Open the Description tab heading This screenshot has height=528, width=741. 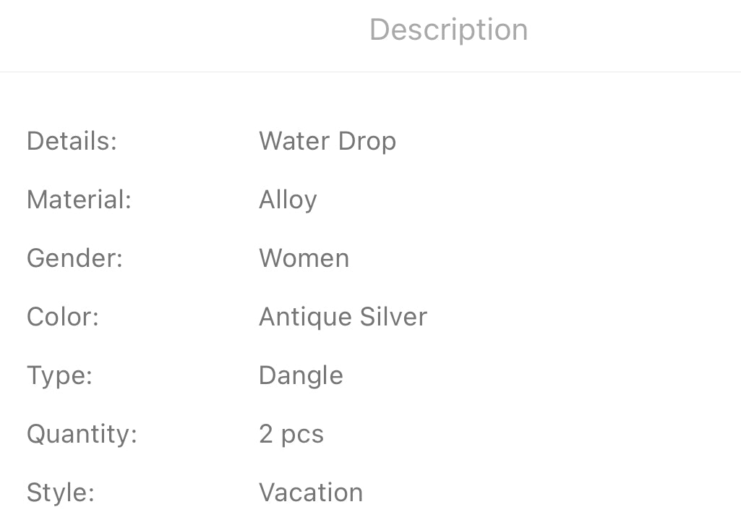pyautogui.click(x=448, y=30)
